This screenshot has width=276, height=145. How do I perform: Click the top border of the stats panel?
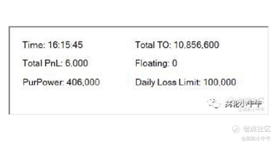point(138,27)
